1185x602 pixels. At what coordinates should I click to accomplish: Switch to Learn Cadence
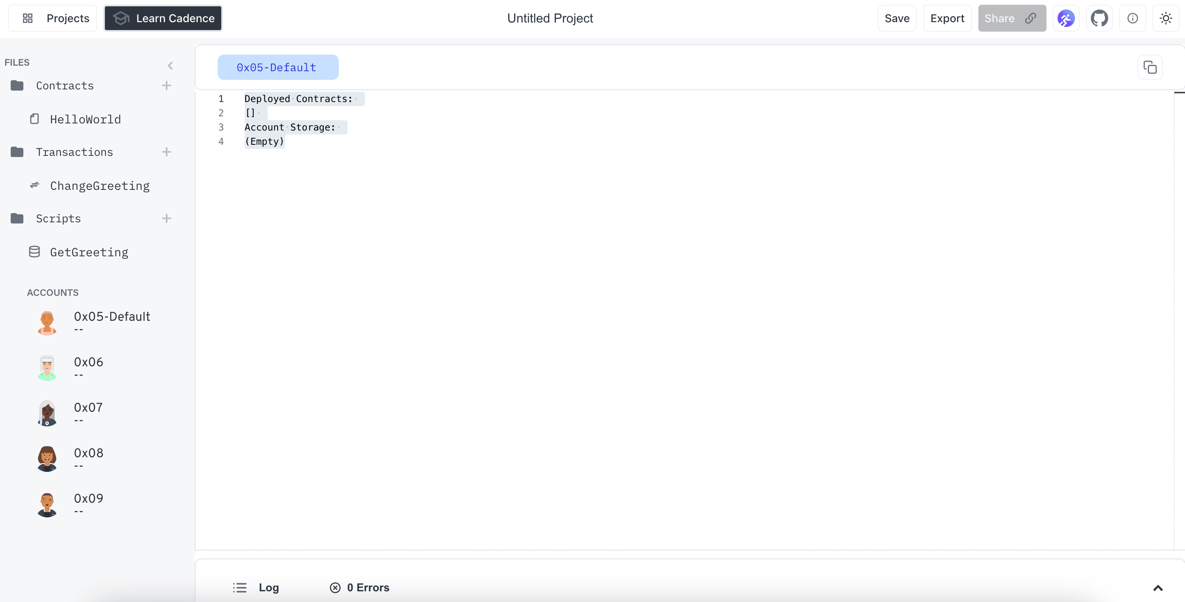point(163,18)
